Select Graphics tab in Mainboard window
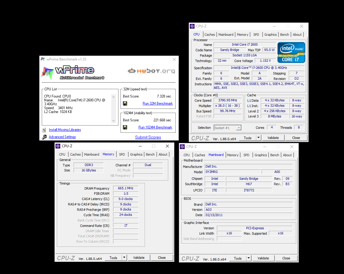 coord(260,155)
